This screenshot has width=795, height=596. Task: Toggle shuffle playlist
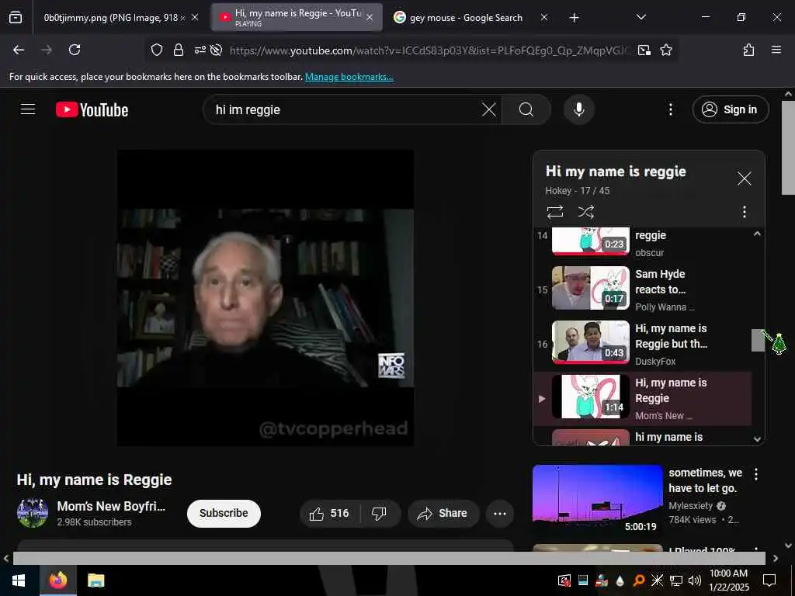(586, 211)
